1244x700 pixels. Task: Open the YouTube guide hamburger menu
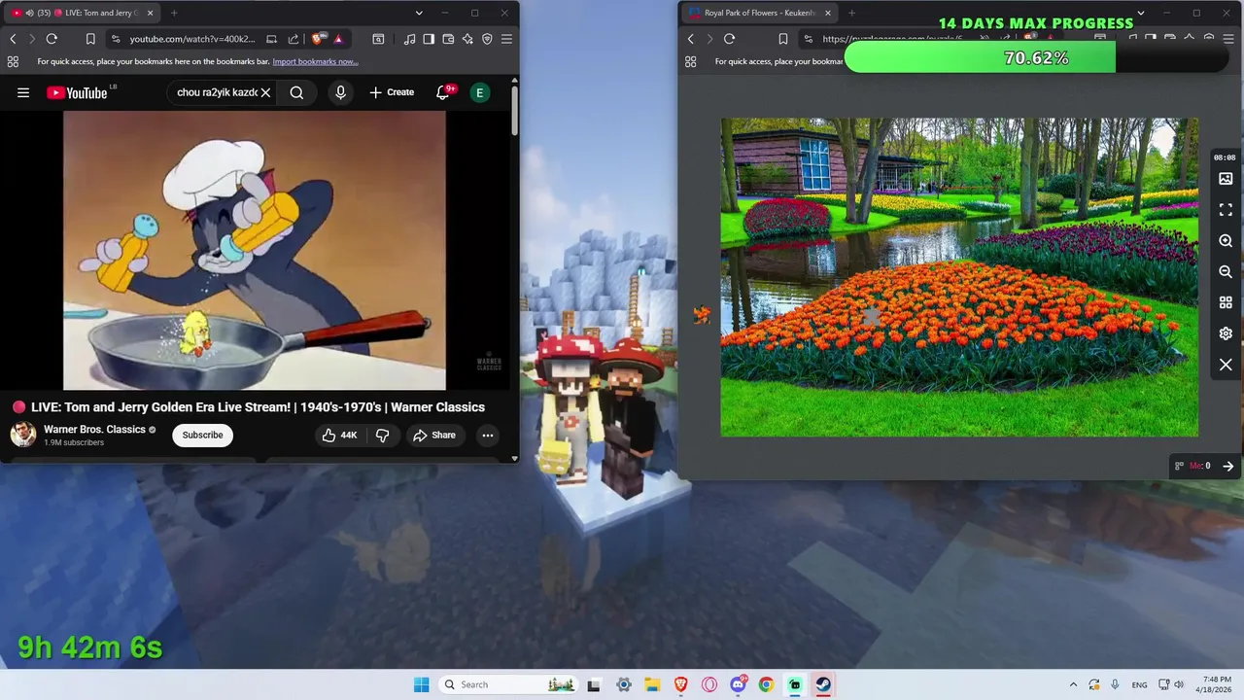click(23, 92)
